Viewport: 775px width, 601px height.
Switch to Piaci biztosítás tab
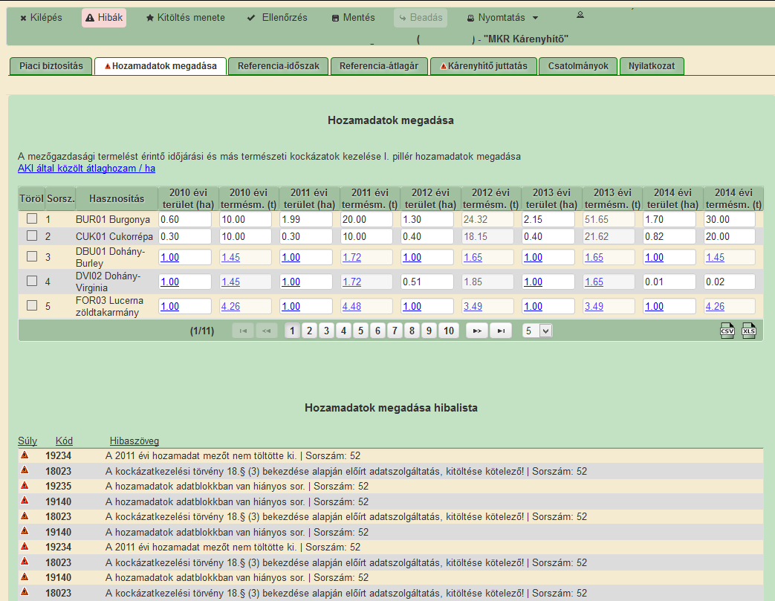click(x=51, y=66)
